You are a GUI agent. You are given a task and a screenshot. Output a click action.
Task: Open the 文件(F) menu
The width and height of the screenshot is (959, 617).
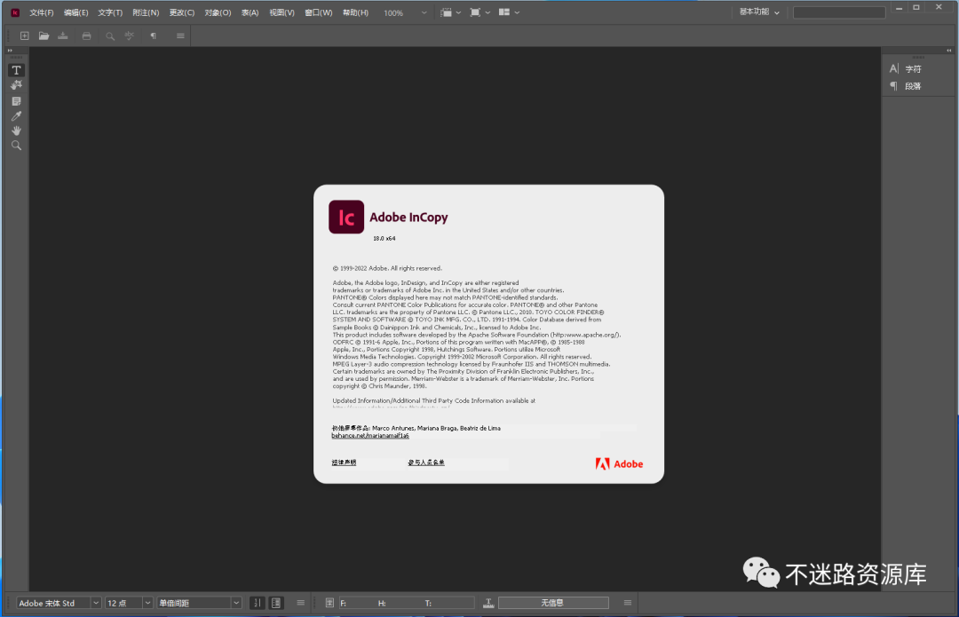[42, 12]
